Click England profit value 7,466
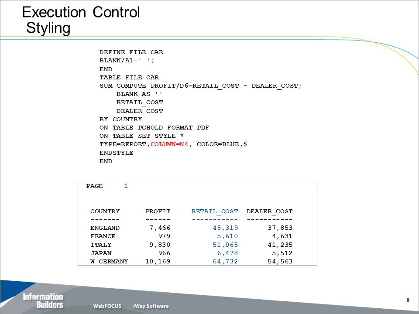The height and width of the screenshot is (314, 419). click(160, 228)
